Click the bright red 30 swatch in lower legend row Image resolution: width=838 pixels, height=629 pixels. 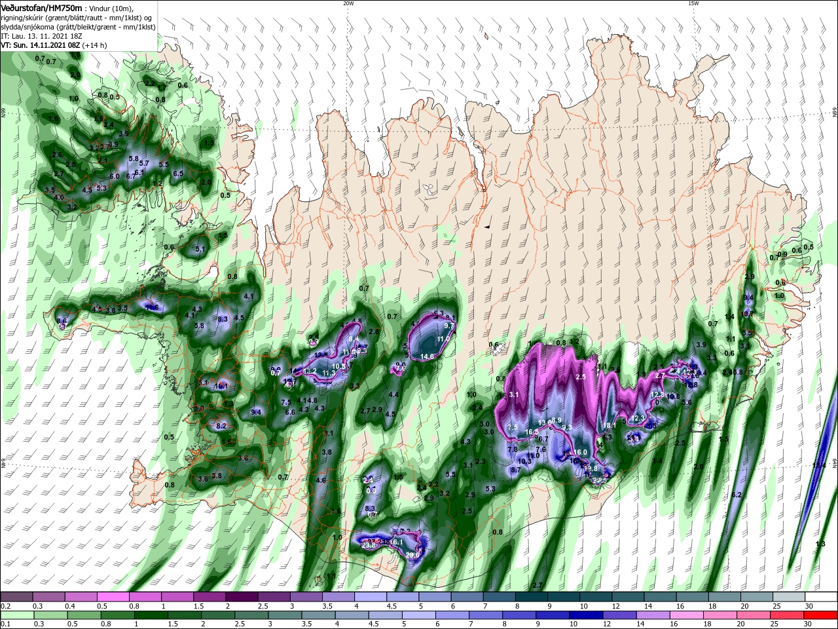(821, 615)
